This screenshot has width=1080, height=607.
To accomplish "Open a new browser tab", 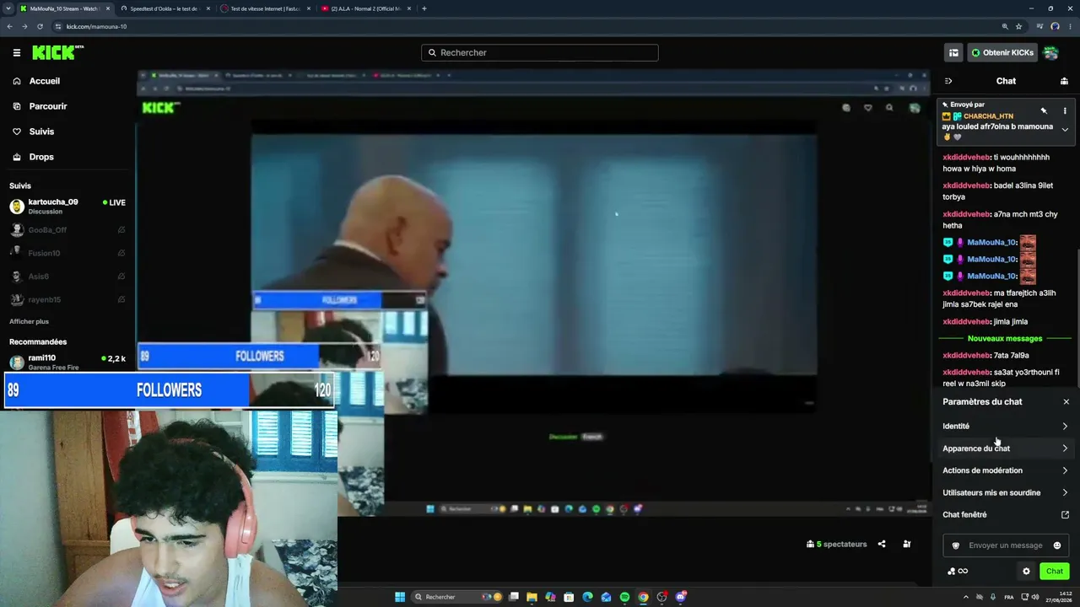I will click(424, 8).
